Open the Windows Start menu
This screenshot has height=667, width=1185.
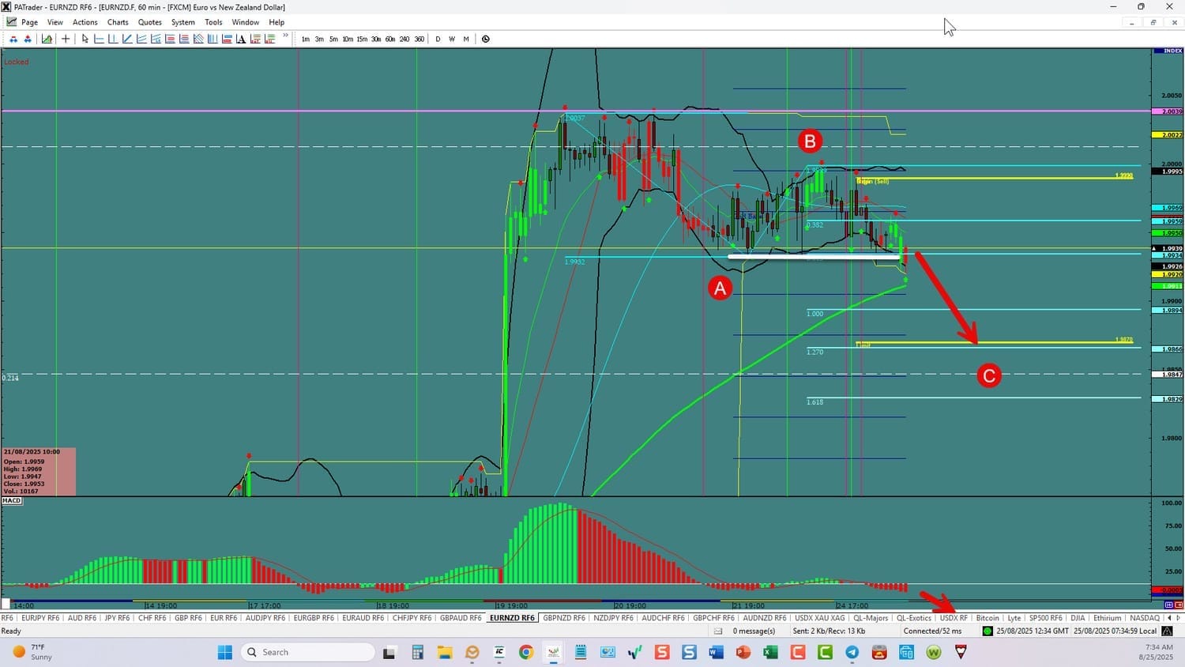[x=225, y=652]
